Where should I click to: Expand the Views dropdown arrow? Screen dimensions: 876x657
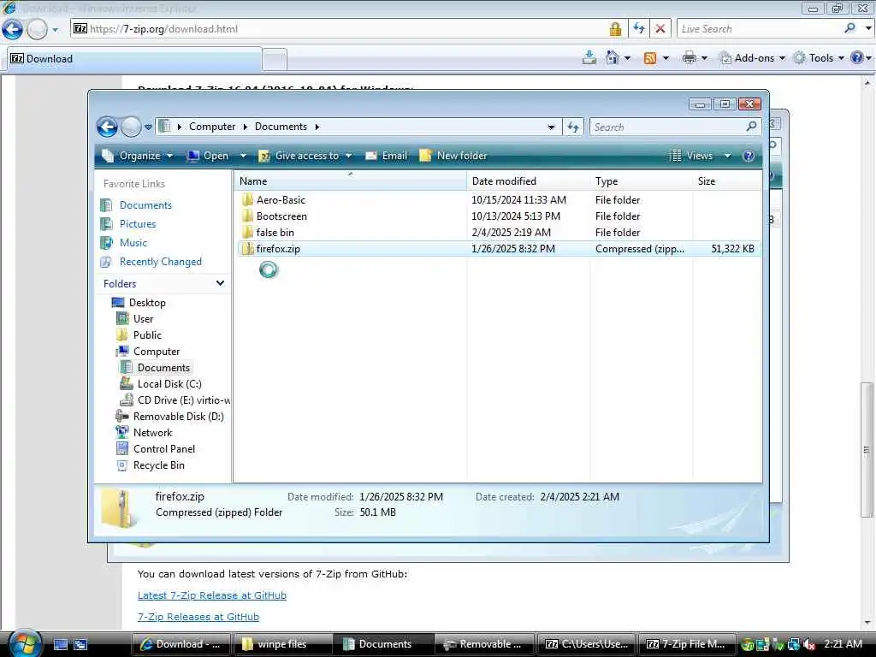[x=727, y=156]
